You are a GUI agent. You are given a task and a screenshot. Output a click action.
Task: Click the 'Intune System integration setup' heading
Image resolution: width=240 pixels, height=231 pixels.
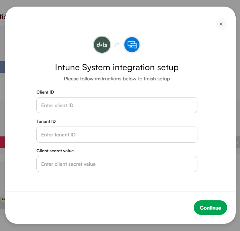[117, 67]
